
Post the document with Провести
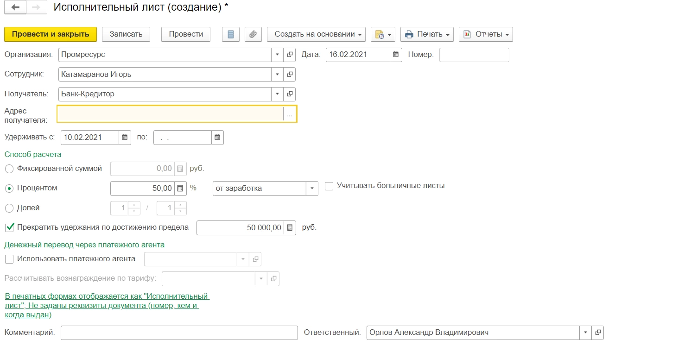(186, 34)
